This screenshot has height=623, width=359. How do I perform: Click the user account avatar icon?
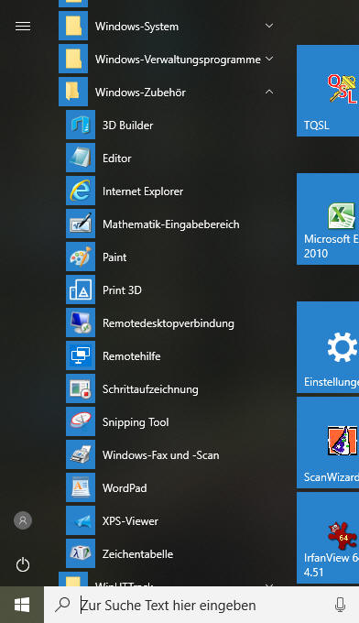click(x=23, y=520)
